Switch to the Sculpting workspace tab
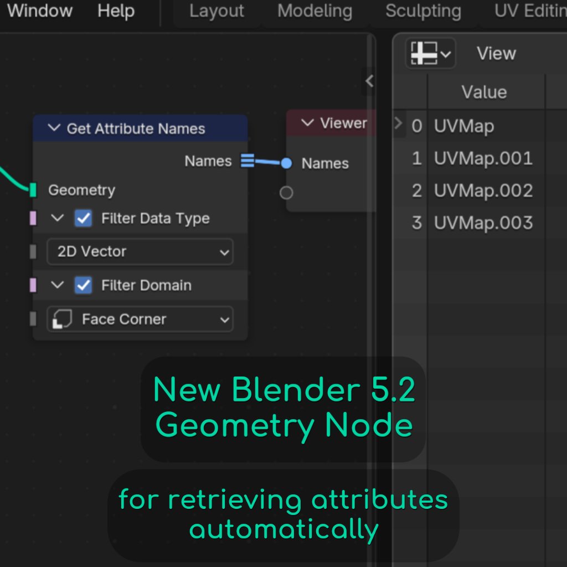The image size is (567, 567). (x=423, y=11)
